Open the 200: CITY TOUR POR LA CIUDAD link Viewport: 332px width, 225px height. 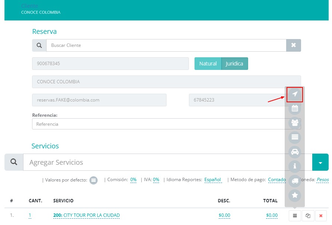(86, 215)
